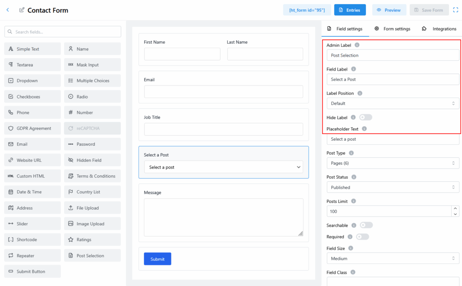Open the Label Position dropdown
The width and height of the screenshot is (462, 286).
tap(393, 103)
